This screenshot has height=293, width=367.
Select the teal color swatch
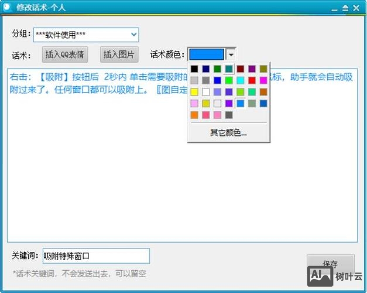[x=229, y=69]
